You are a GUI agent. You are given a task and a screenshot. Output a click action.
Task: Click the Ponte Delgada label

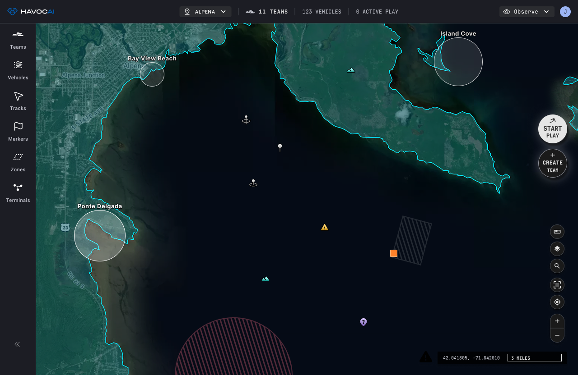pyautogui.click(x=100, y=206)
